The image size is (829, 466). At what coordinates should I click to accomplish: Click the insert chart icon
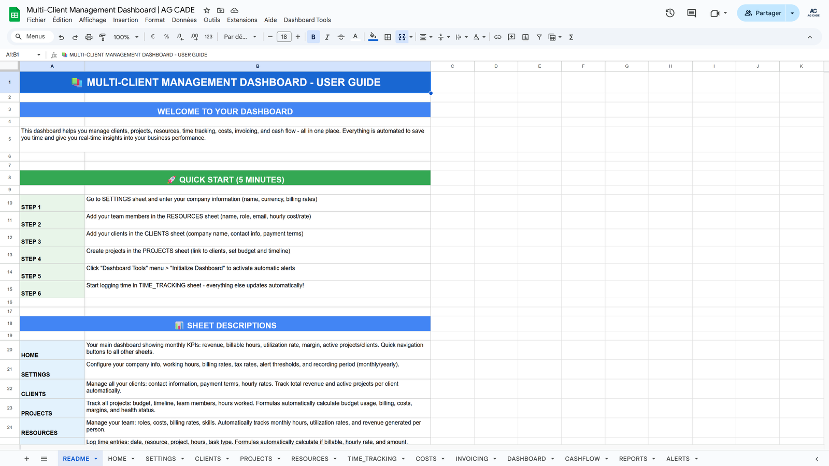[525, 37]
